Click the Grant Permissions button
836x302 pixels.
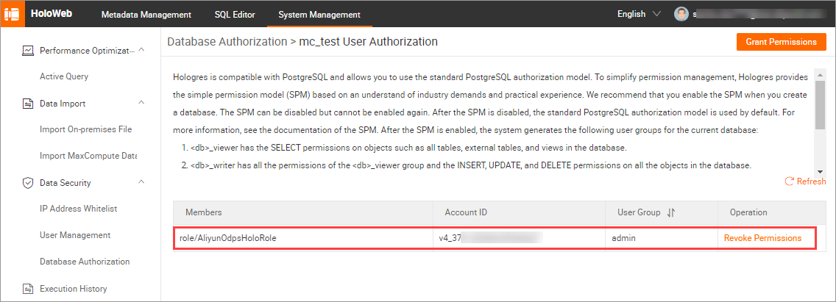(x=781, y=42)
